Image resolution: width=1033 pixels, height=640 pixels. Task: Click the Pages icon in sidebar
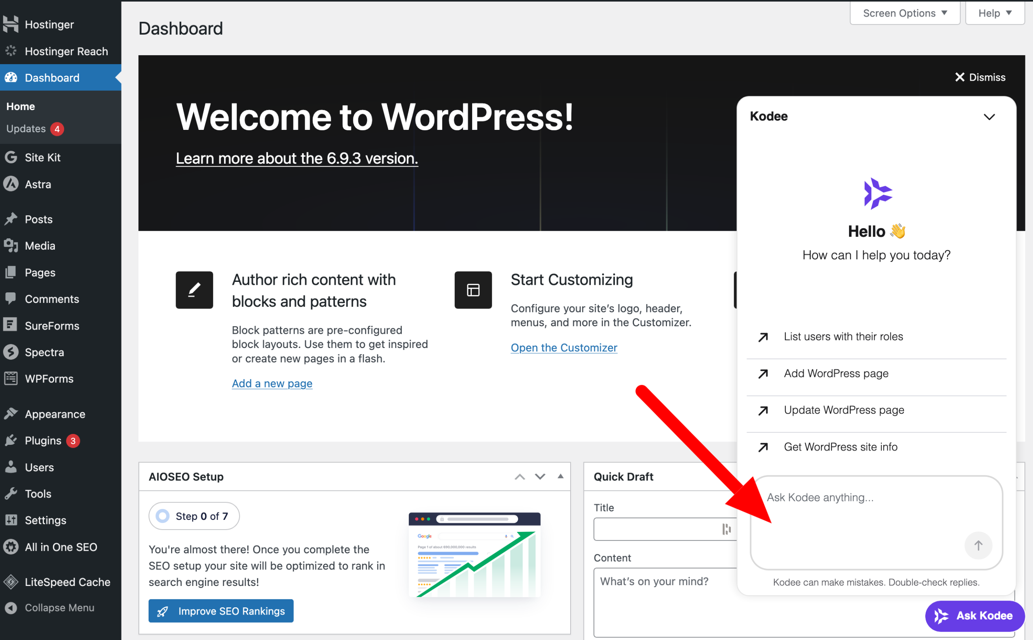click(x=11, y=272)
